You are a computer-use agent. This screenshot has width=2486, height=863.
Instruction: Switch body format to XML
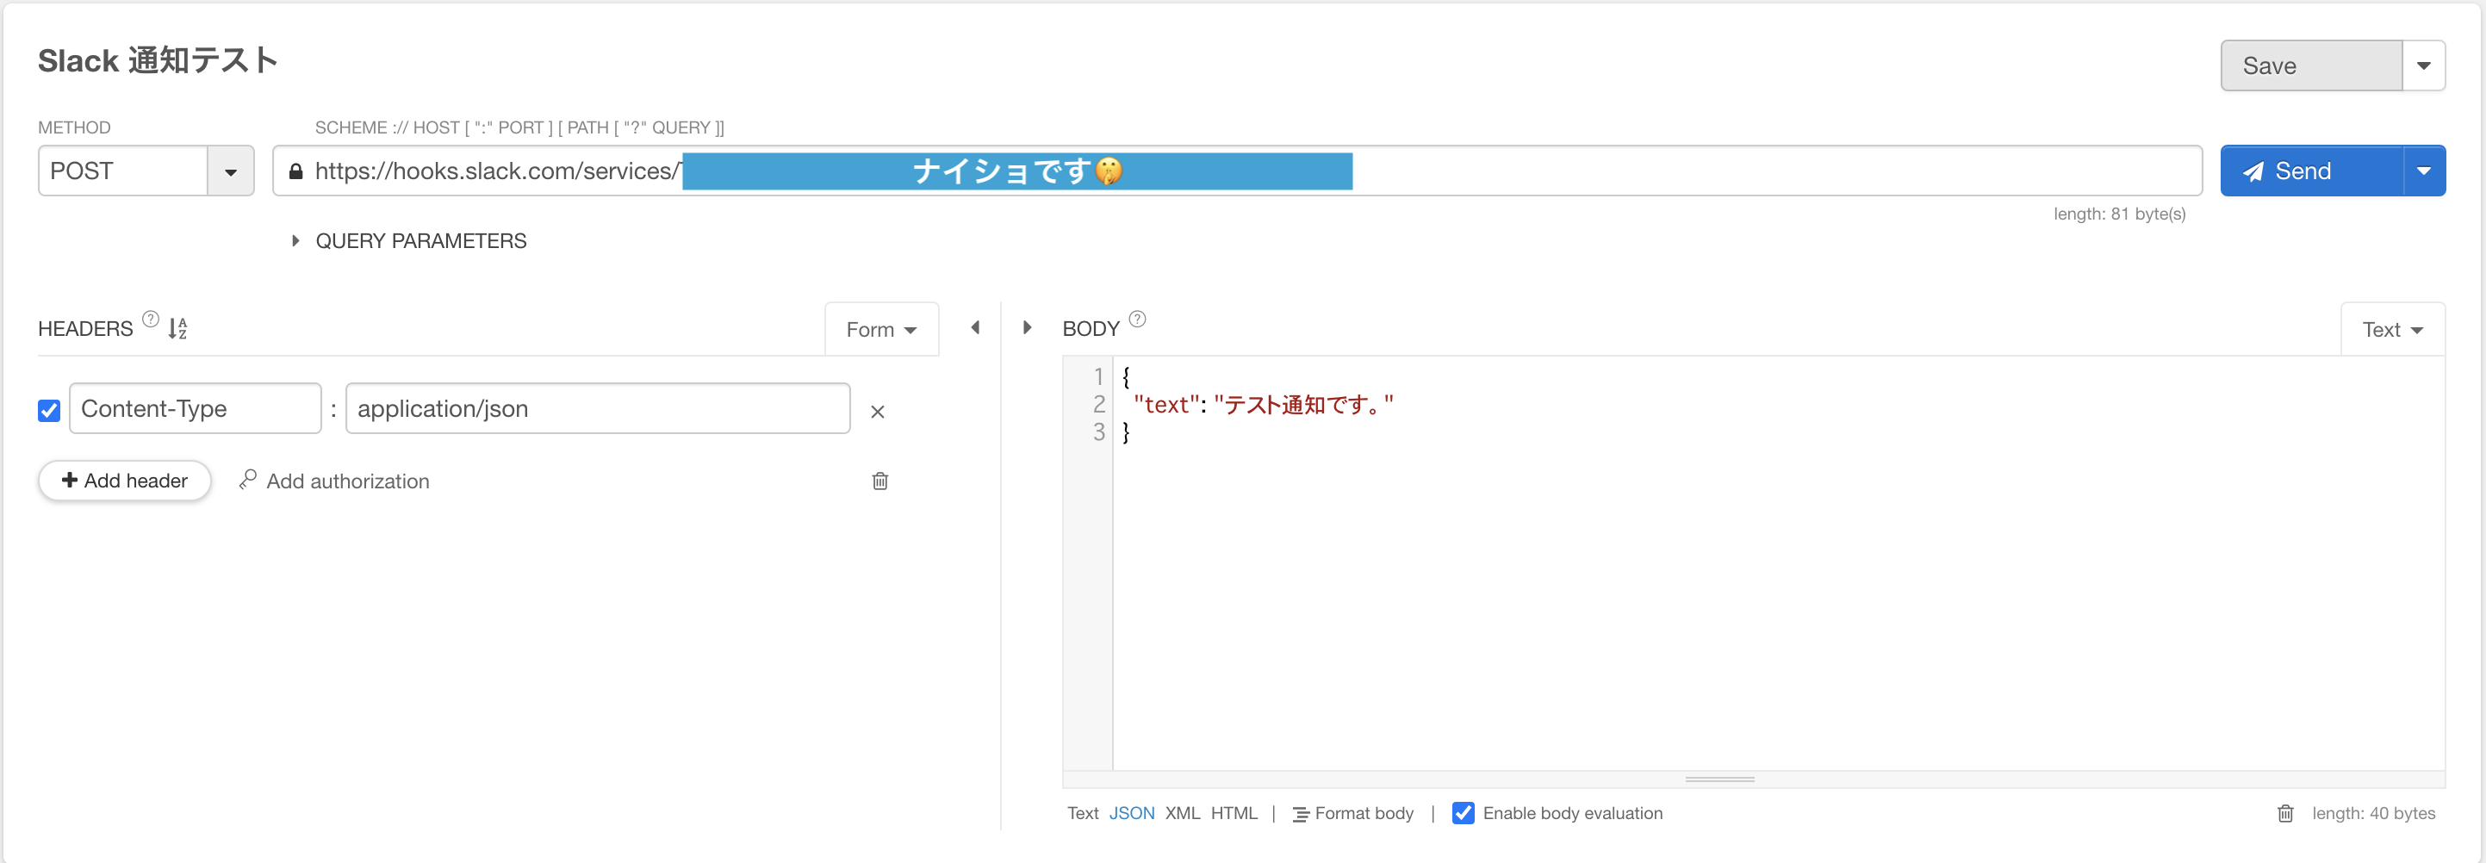(x=1182, y=813)
